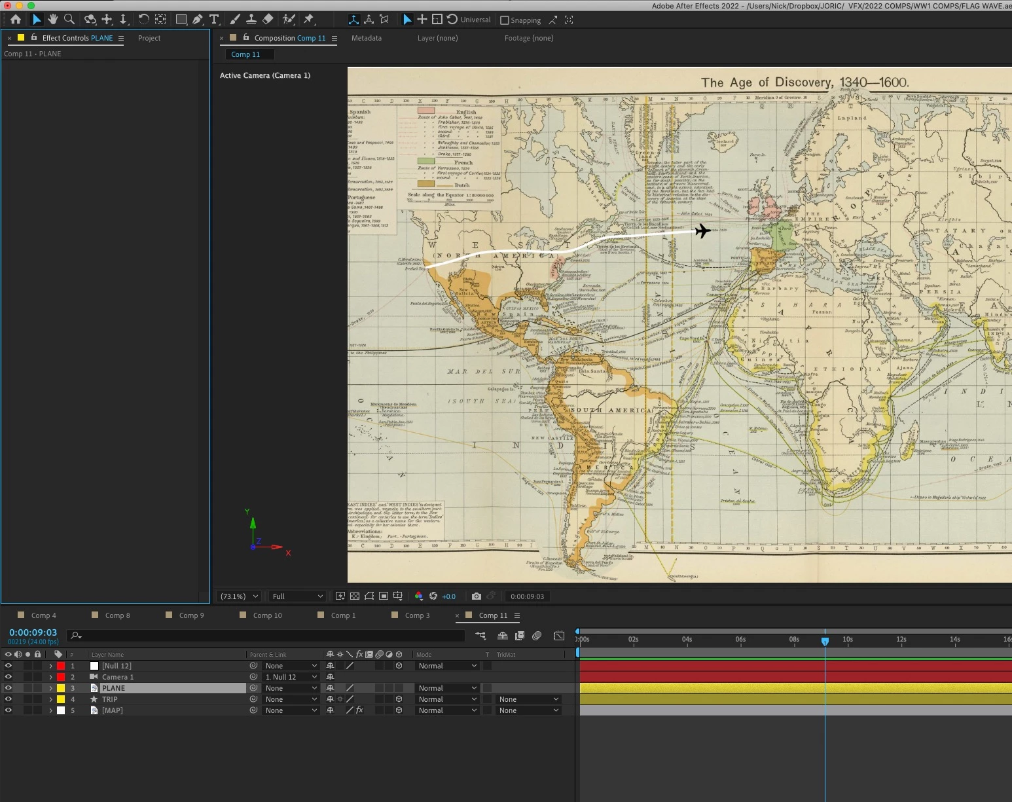Click the current time 0:00:09:03 in timeline
This screenshot has width=1012, height=802.
click(33, 632)
